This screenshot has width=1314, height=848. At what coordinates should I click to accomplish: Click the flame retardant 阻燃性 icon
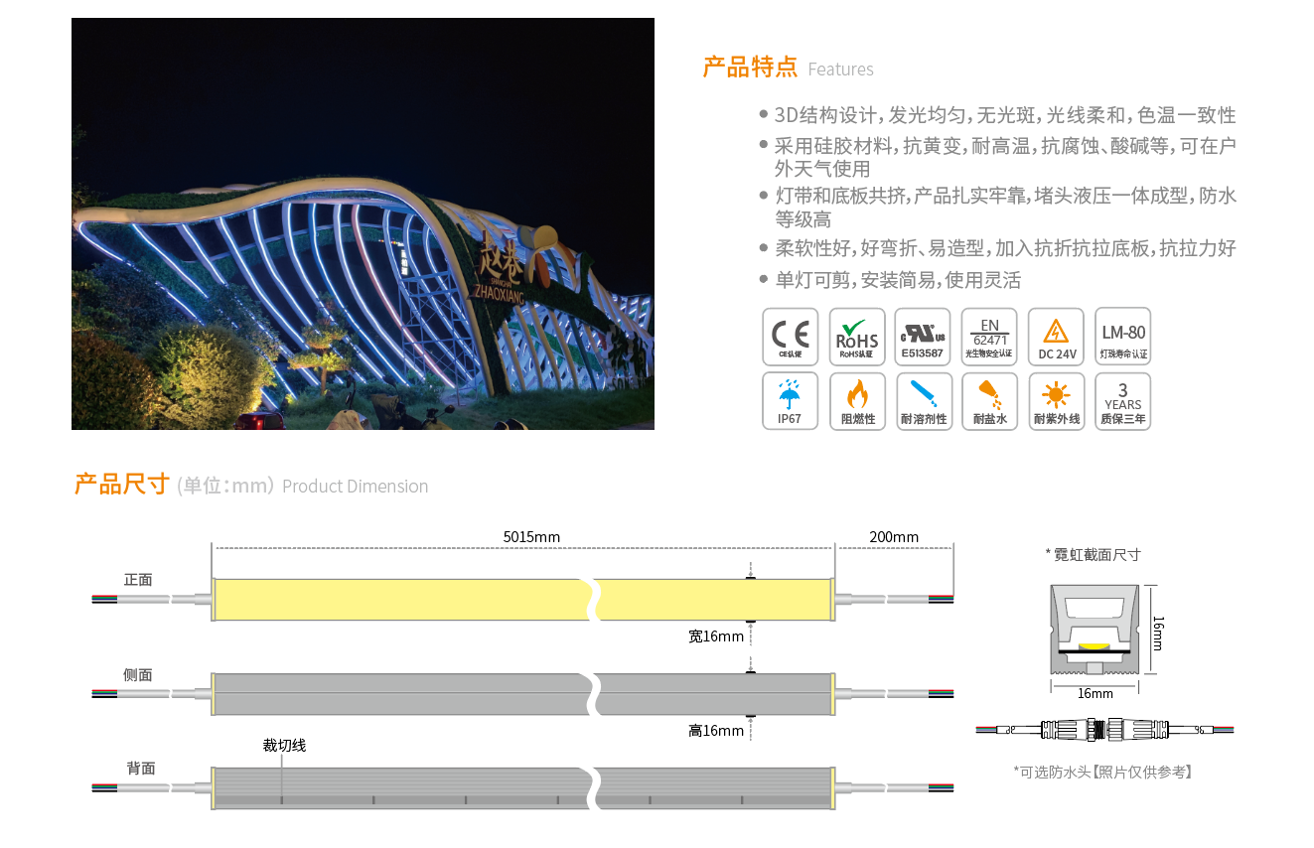[x=857, y=401]
